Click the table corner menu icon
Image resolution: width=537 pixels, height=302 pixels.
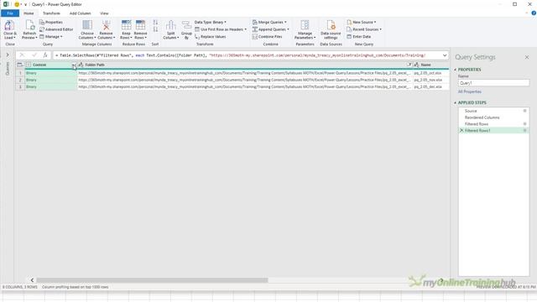coord(20,65)
